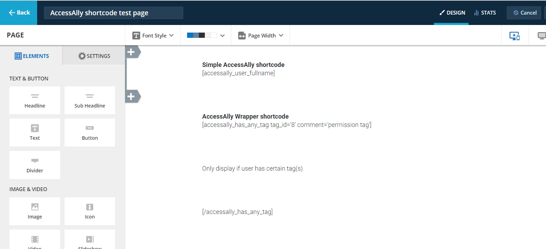
Task: Select the Headline element
Action: point(35,100)
